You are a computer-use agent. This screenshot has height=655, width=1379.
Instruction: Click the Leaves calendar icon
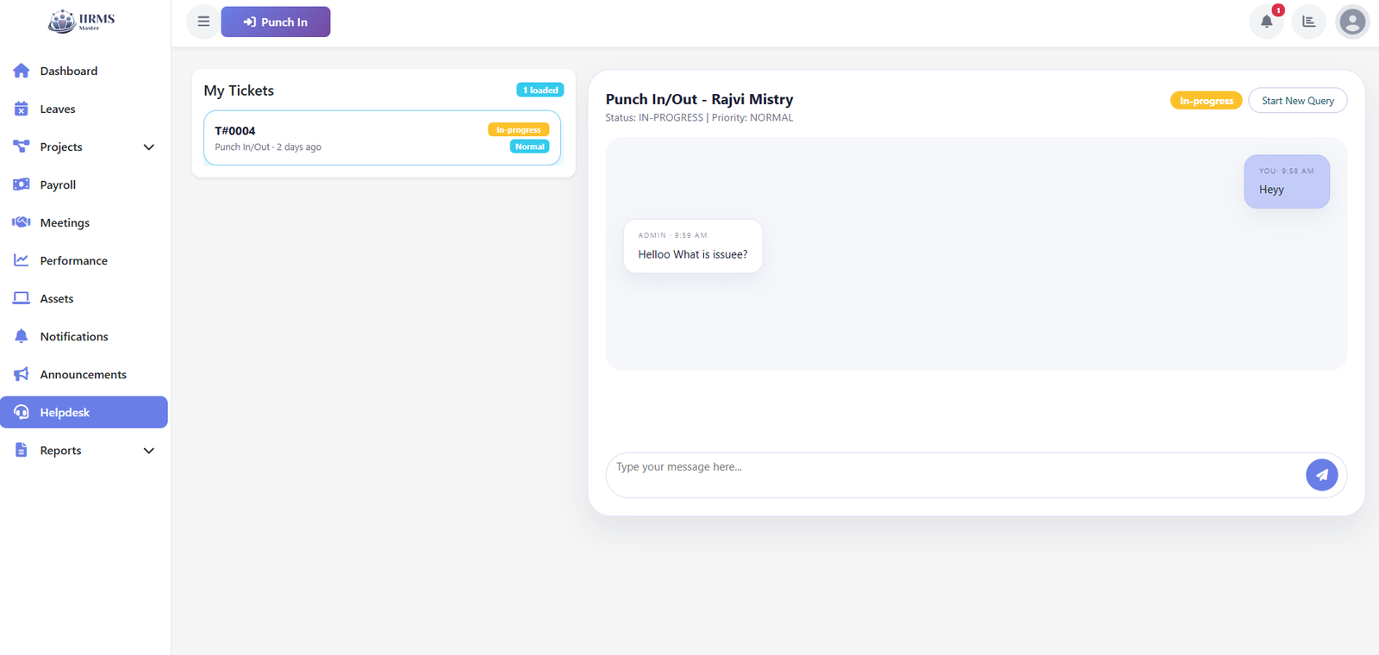tap(22, 109)
